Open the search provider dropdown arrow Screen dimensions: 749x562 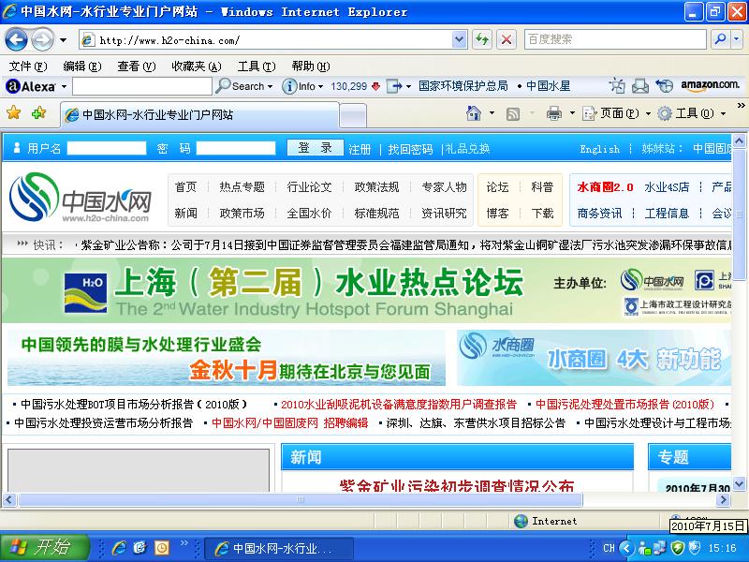point(736,39)
